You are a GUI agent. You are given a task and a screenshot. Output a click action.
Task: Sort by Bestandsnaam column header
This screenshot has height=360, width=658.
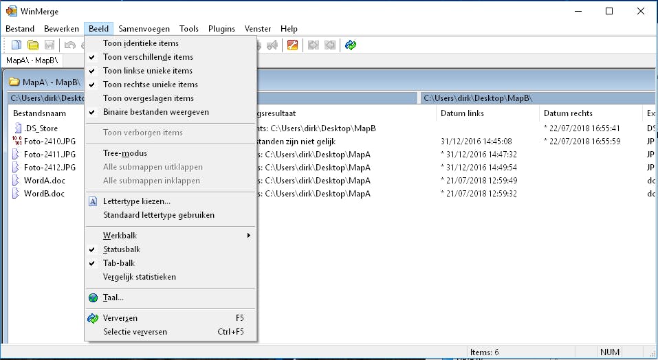[x=39, y=113]
